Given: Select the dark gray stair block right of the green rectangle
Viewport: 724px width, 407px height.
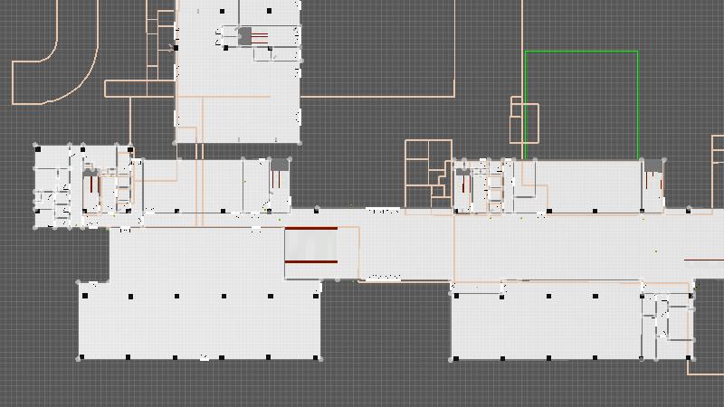Looking at the screenshot, I should (x=653, y=166).
